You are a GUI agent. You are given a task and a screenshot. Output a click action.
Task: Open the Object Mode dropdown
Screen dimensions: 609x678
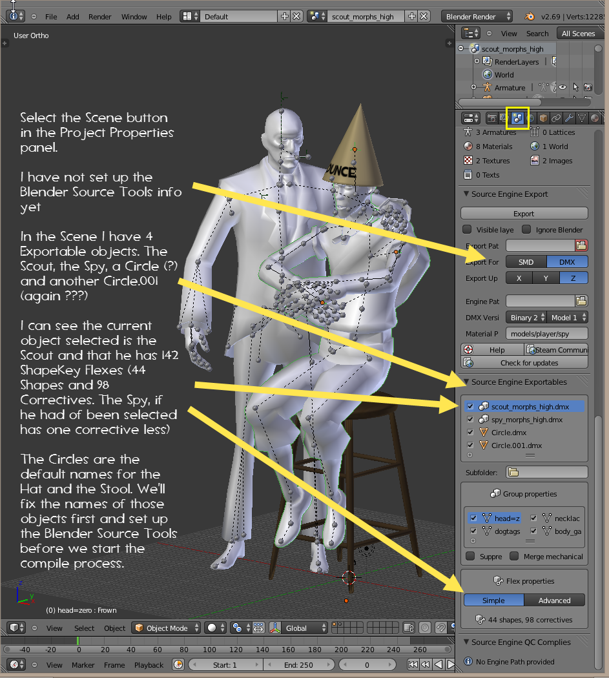166,628
